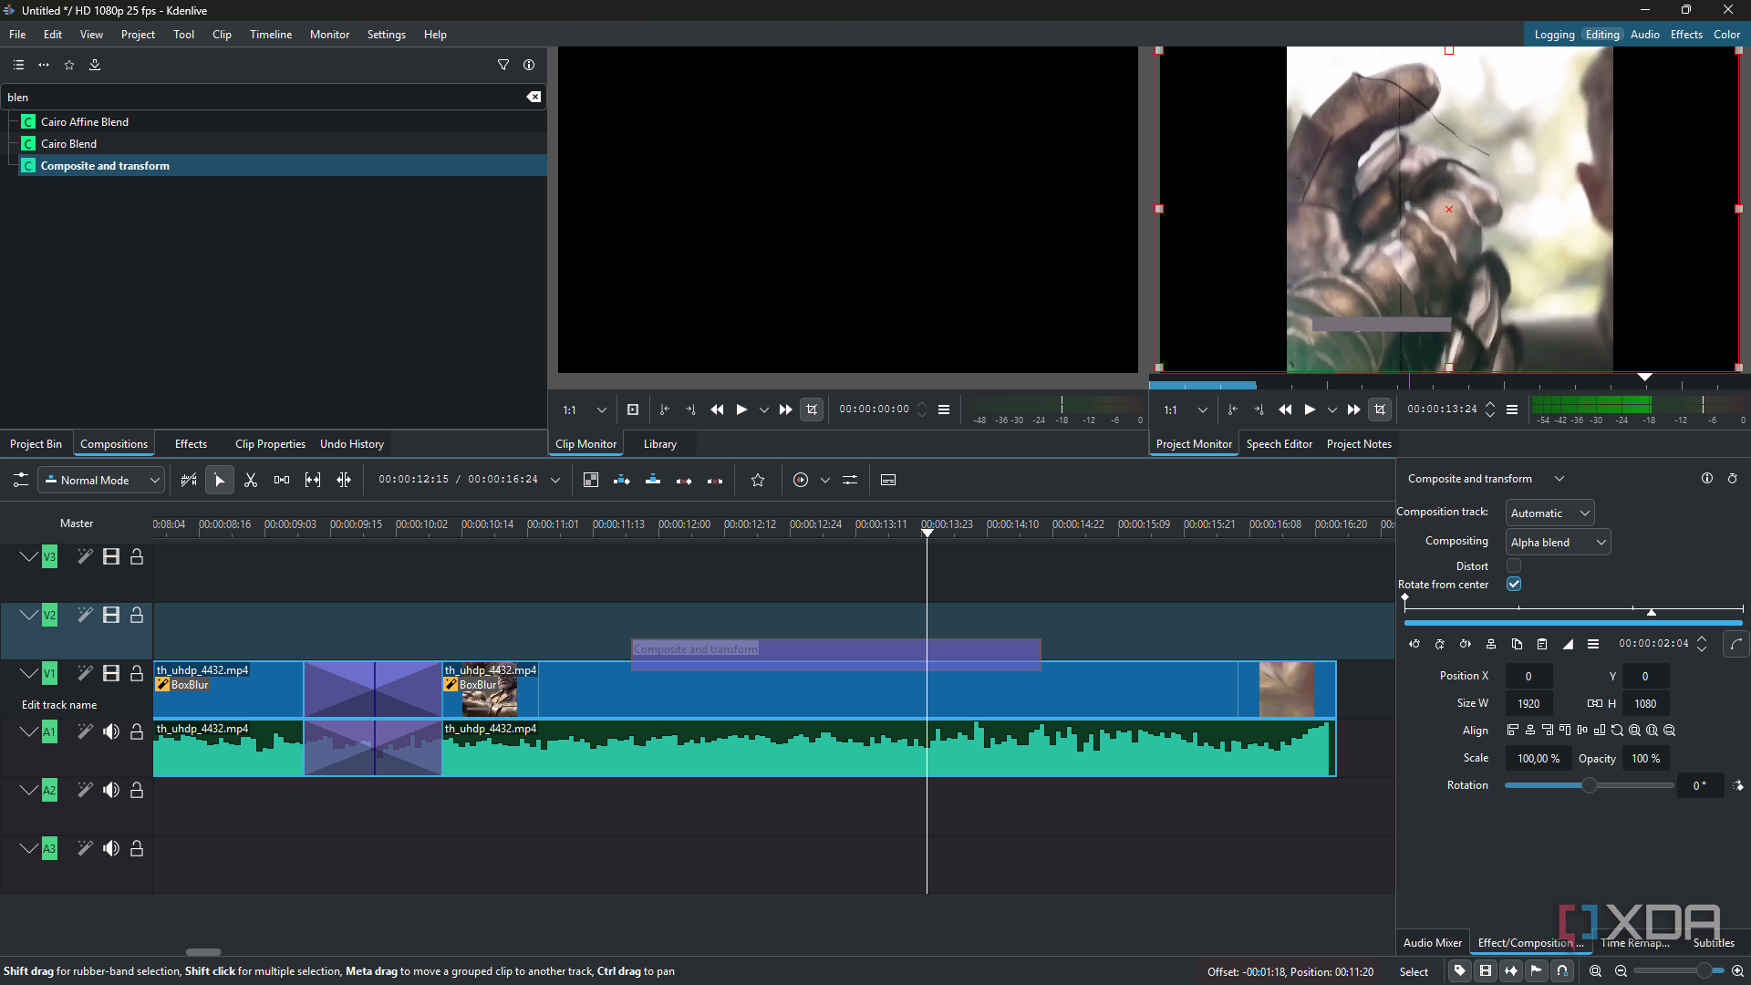Clear the bln search with the X button
1751x985 pixels.
click(534, 97)
